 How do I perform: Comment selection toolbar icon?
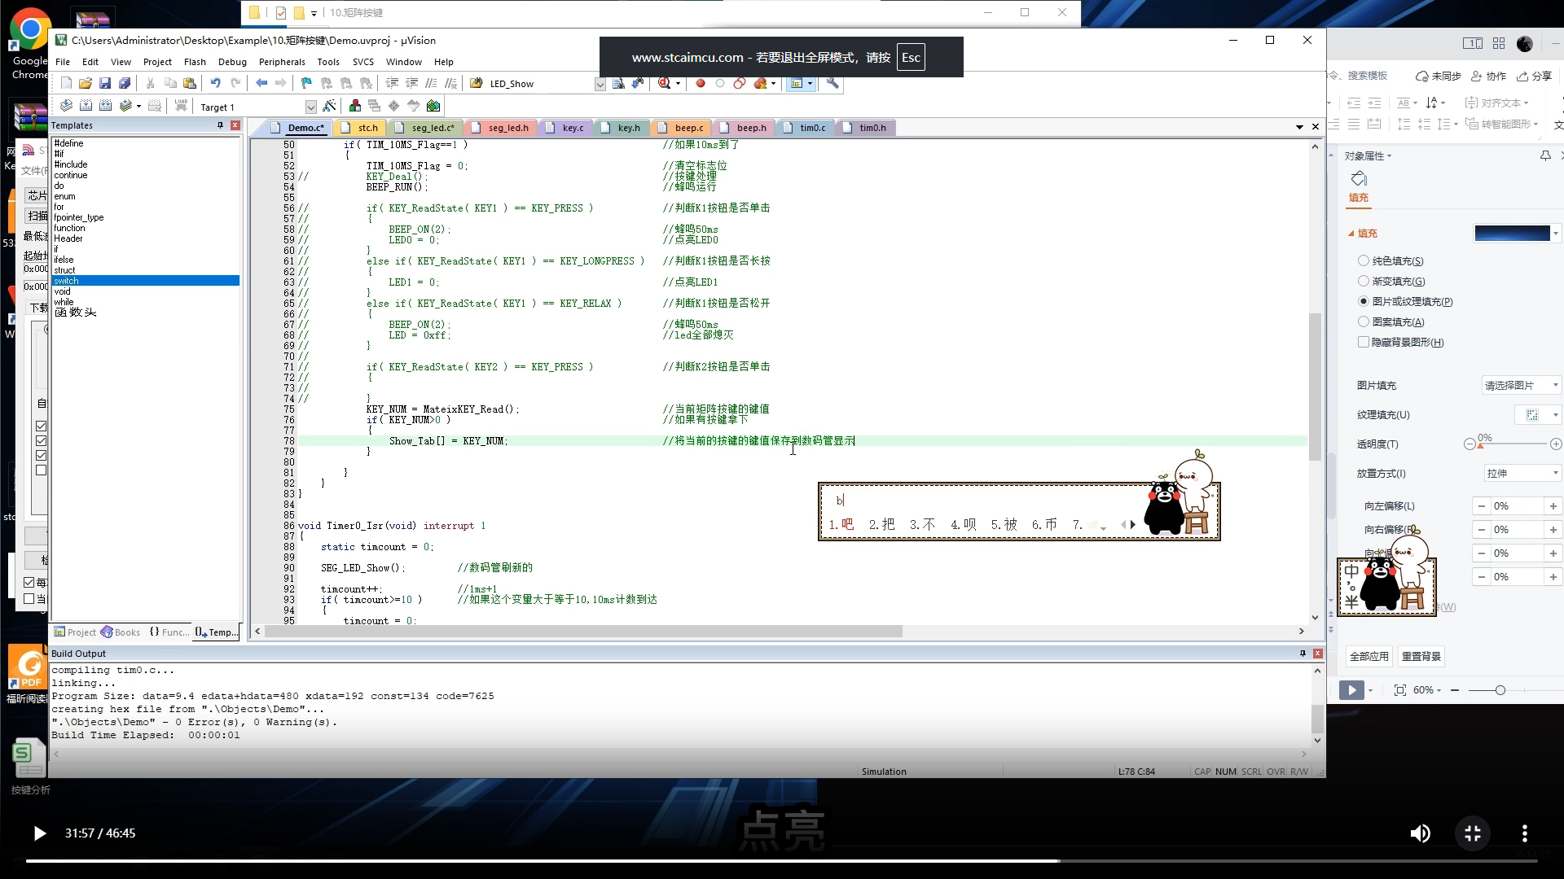coord(431,83)
